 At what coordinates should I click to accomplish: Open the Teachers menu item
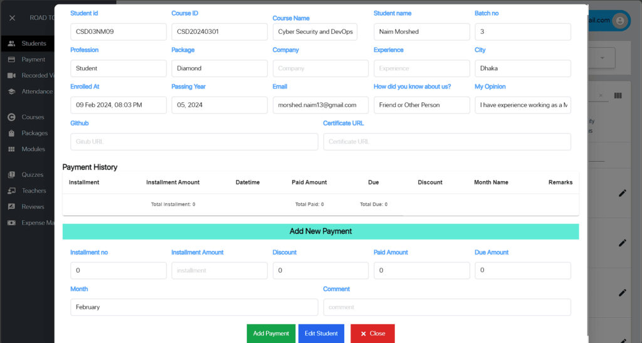(33, 191)
